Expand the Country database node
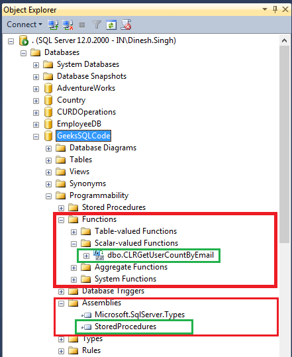 36,101
